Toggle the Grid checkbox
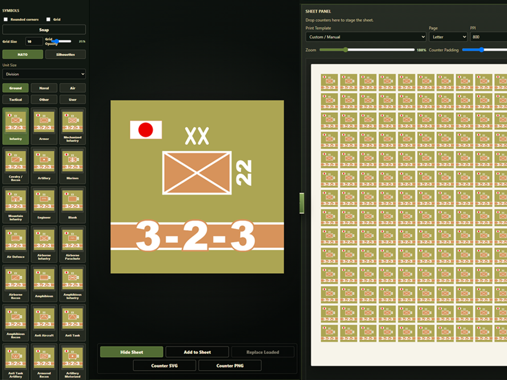This screenshot has width=507, height=380. point(48,19)
